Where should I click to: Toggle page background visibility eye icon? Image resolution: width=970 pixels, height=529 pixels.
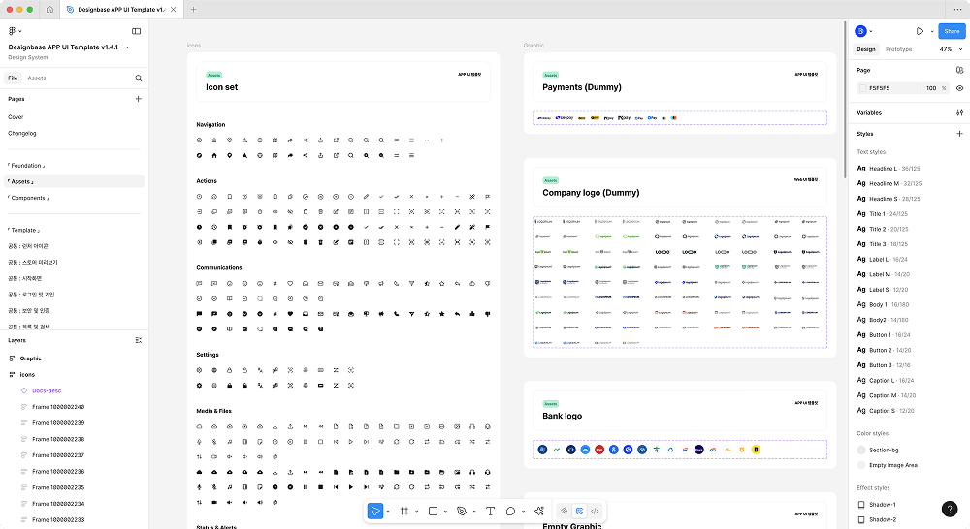click(x=959, y=88)
